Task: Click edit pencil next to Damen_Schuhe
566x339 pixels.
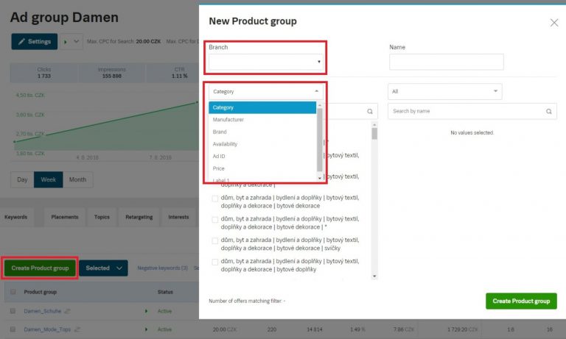Action: (x=67, y=311)
